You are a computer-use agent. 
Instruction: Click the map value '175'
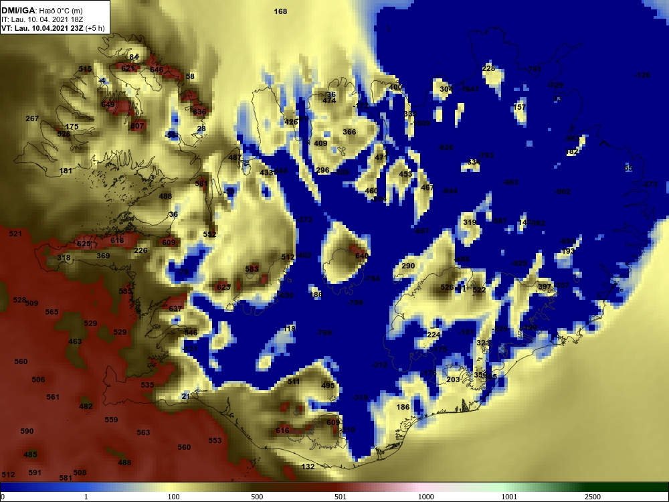pos(72,127)
